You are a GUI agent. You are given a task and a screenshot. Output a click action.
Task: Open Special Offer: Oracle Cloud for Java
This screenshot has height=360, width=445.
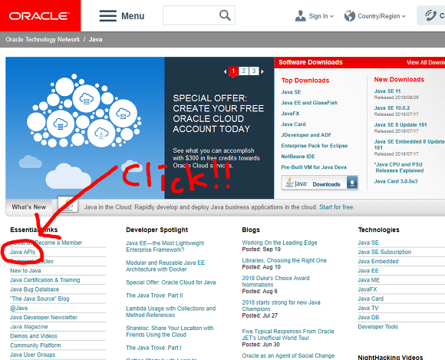[171, 282]
